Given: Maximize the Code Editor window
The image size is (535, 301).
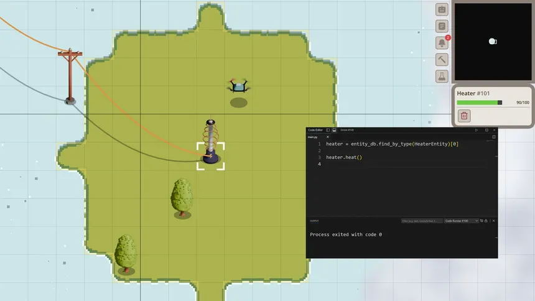Looking at the screenshot, I should click(x=486, y=130).
